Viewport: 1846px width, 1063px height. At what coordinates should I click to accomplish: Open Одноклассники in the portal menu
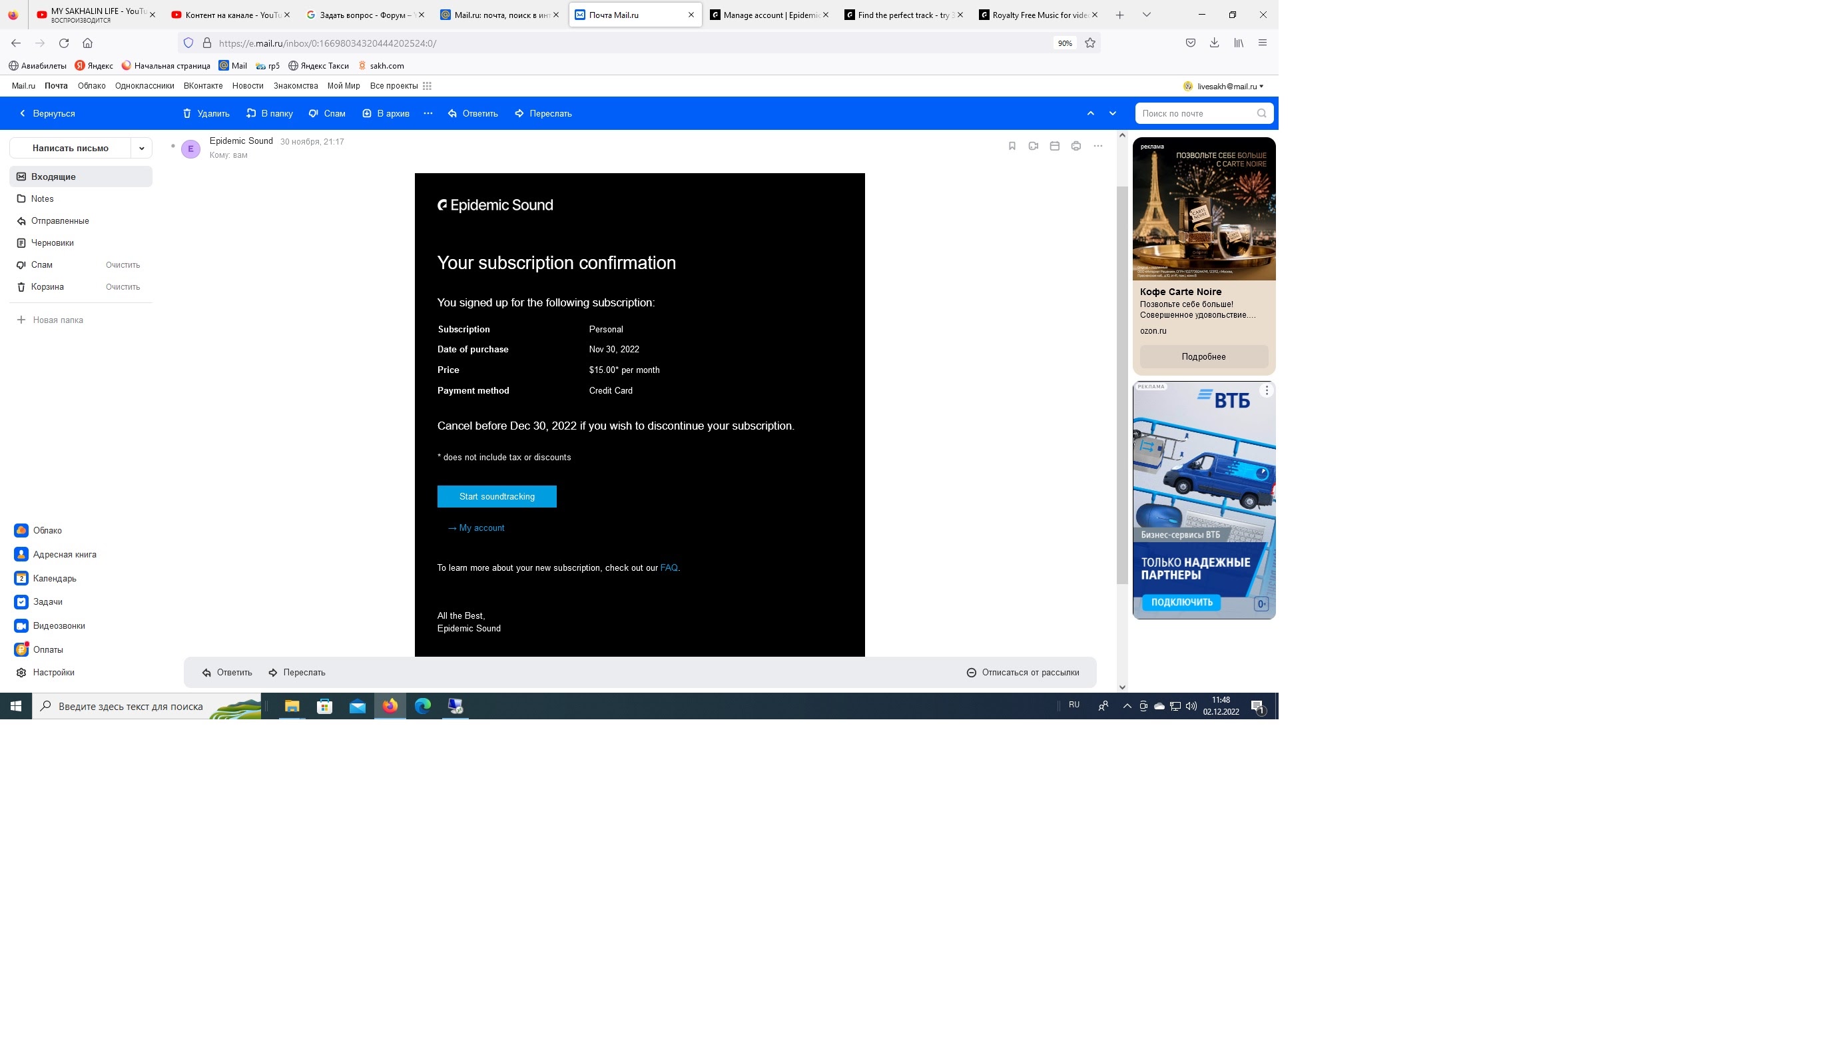coord(145,86)
